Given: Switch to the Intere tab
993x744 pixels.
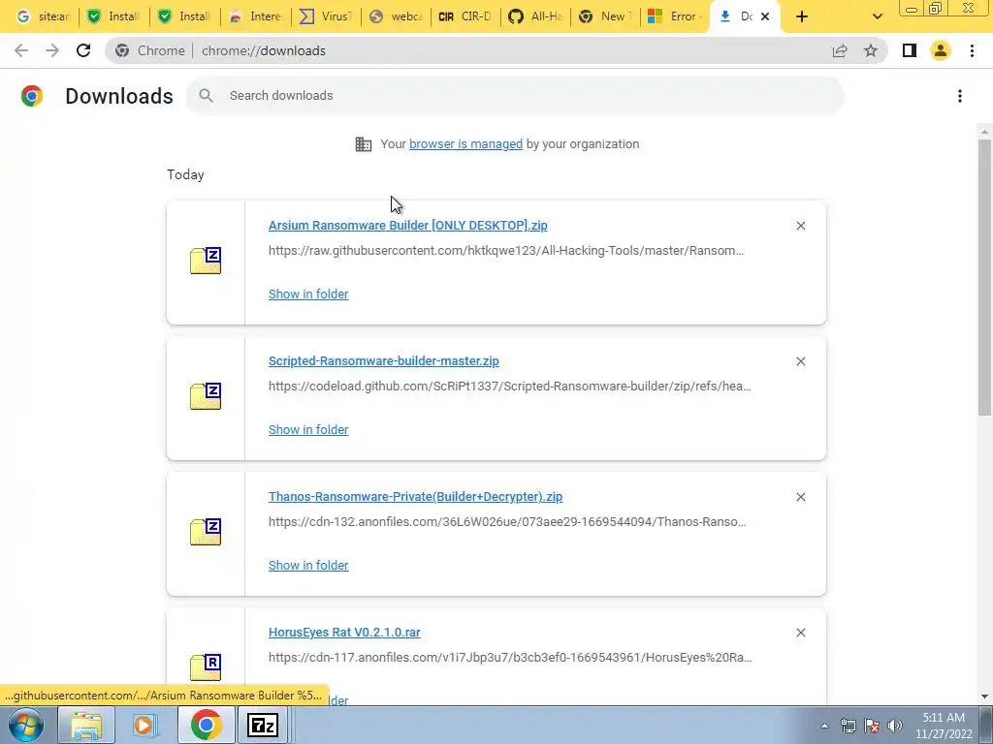Looking at the screenshot, I should pos(256,16).
